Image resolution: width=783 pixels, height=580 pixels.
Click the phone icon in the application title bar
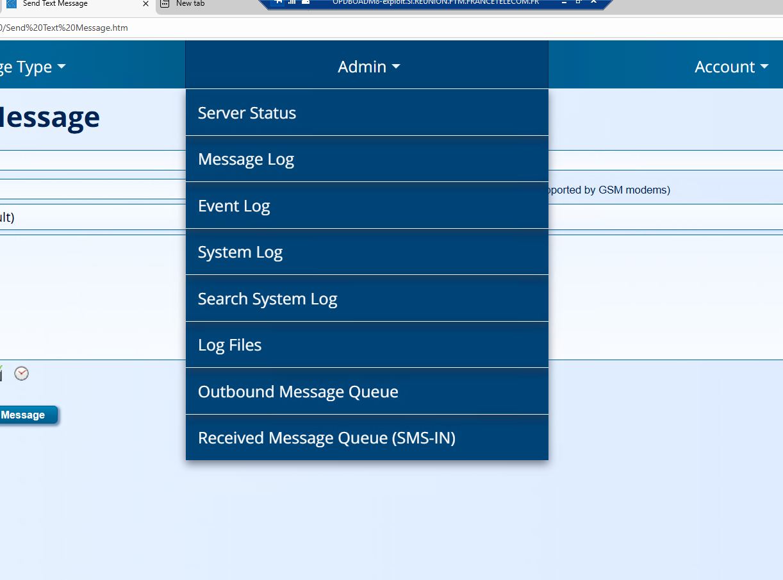click(x=277, y=3)
